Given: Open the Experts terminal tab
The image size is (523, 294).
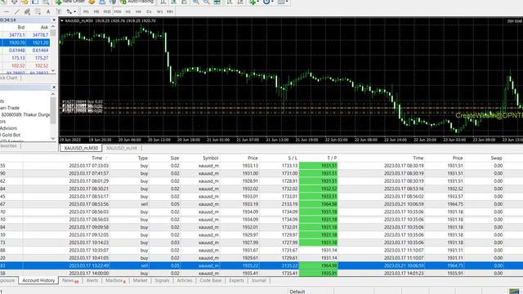Looking at the screenshot, I should click(x=236, y=281).
